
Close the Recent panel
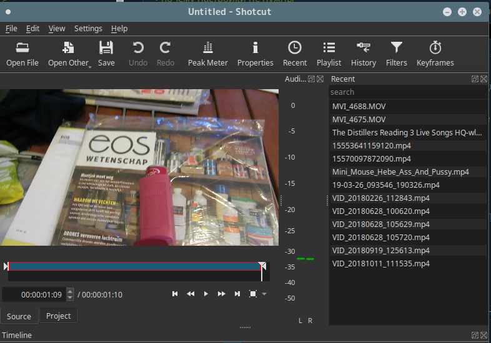pos(484,79)
